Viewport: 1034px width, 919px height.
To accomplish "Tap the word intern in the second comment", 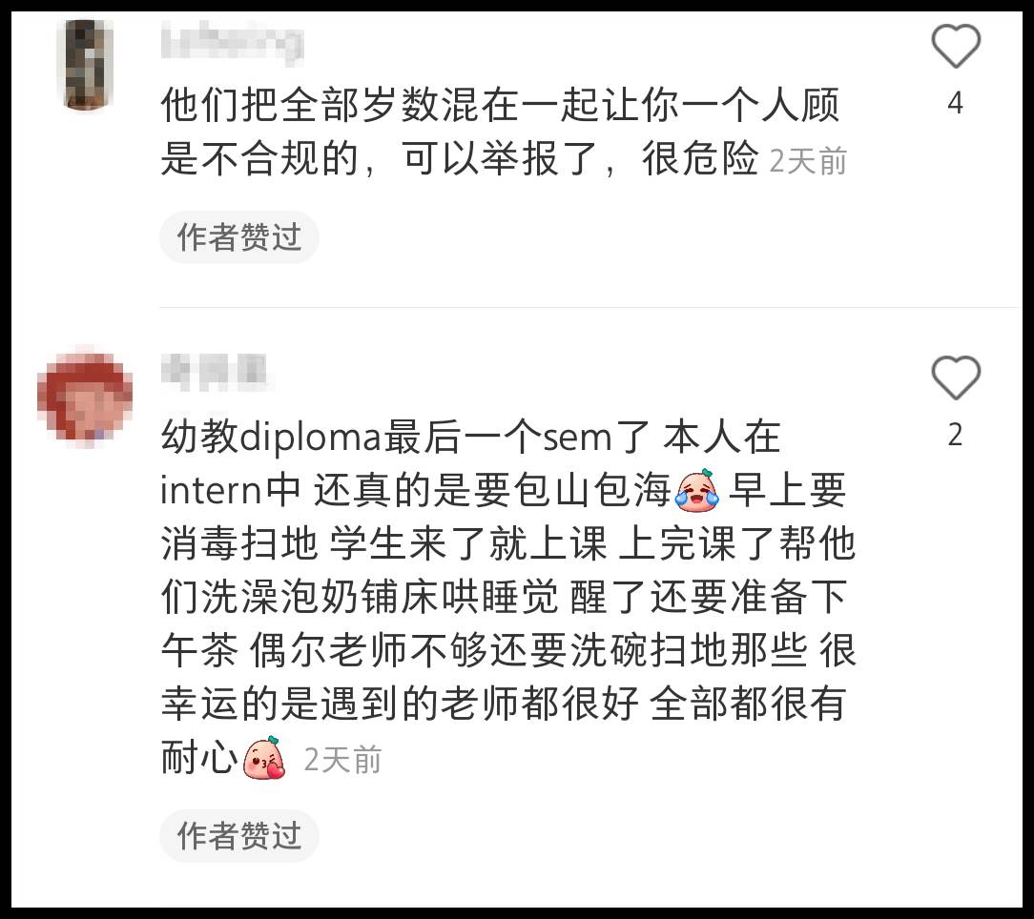I will [x=211, y=491].
